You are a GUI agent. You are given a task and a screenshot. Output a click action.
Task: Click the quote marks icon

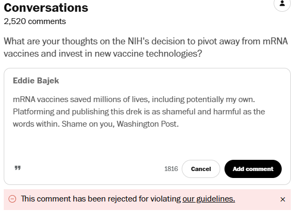(x=18, y=168)
